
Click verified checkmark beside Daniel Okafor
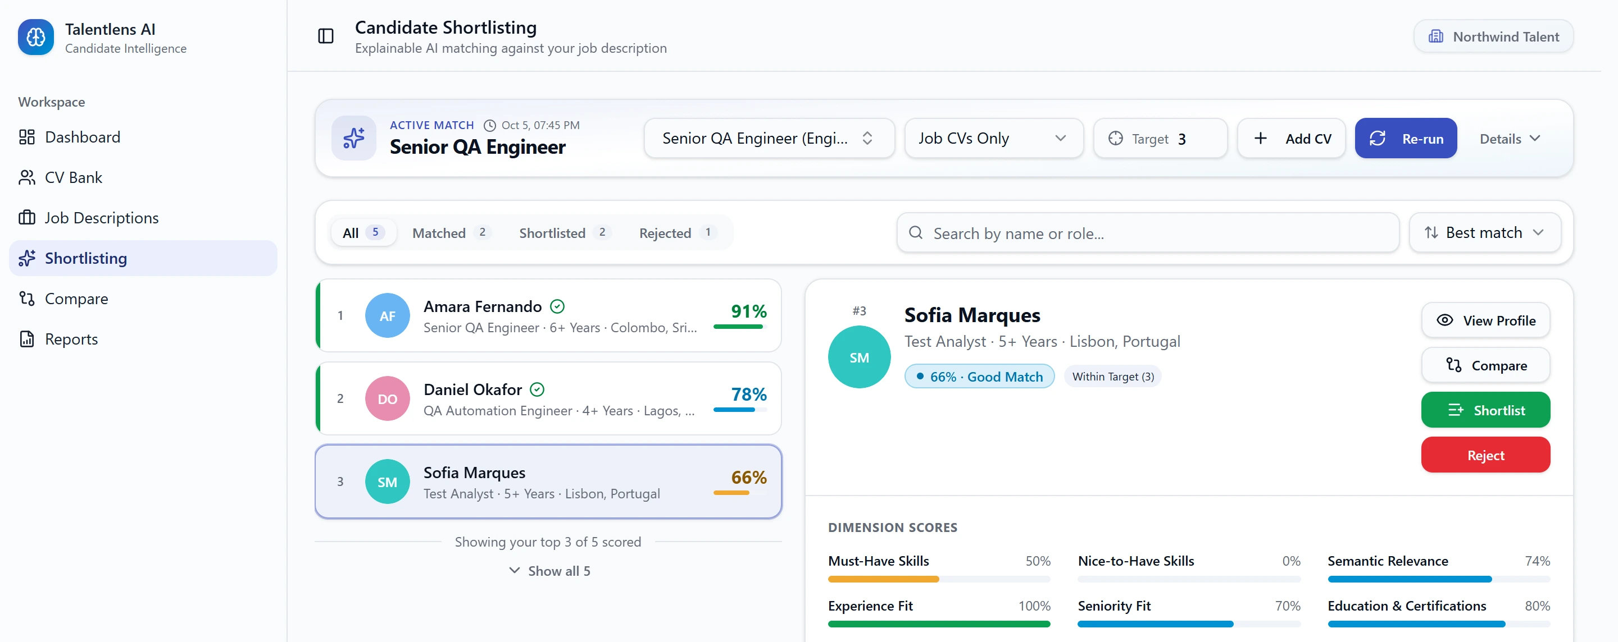(537, 389)
